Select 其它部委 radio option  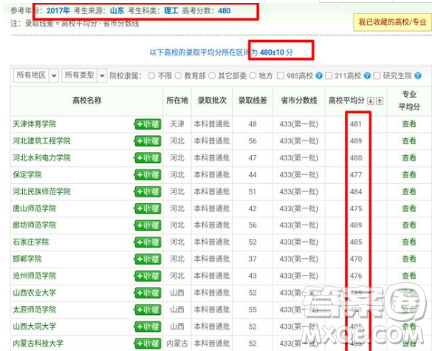(x=212, y=75)
